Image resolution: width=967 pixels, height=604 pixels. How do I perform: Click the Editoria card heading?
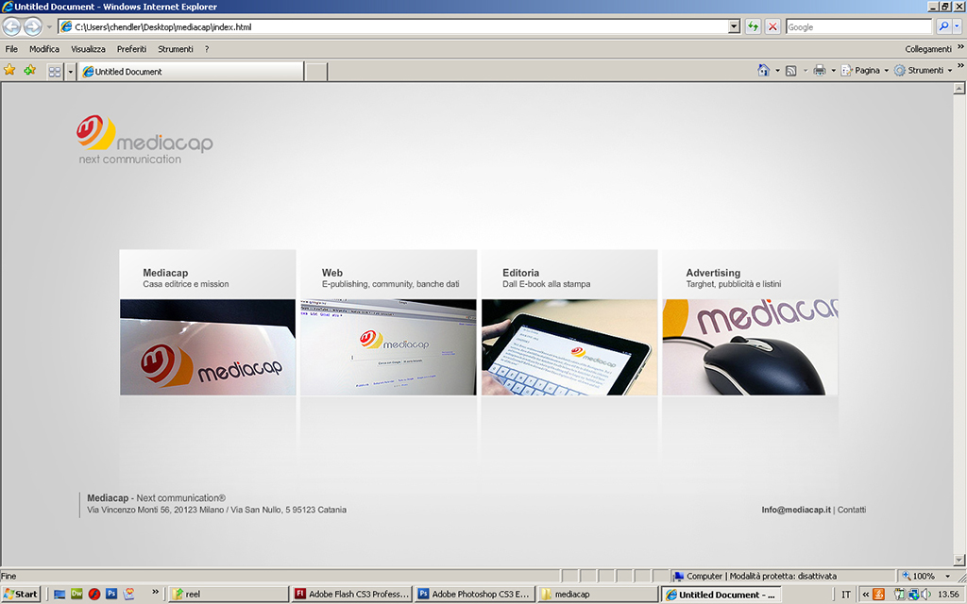520,273
